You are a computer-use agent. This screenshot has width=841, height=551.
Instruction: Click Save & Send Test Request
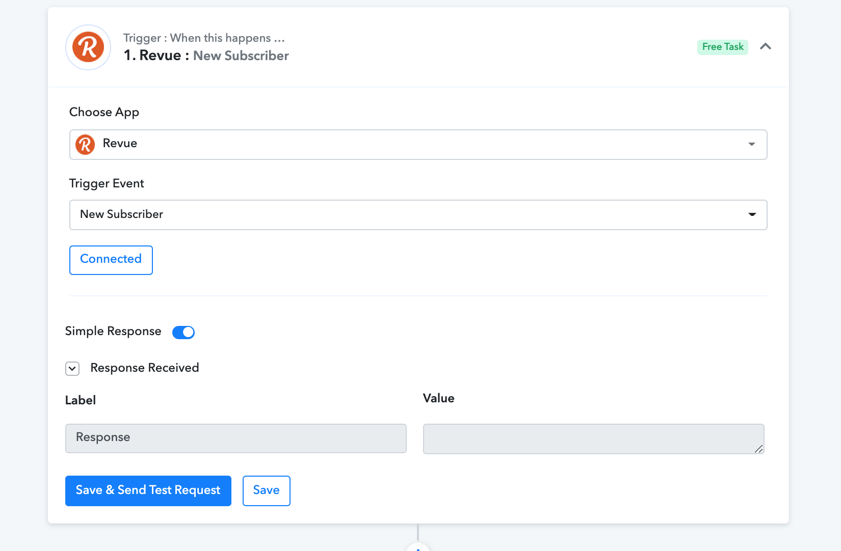pos(148,491)
